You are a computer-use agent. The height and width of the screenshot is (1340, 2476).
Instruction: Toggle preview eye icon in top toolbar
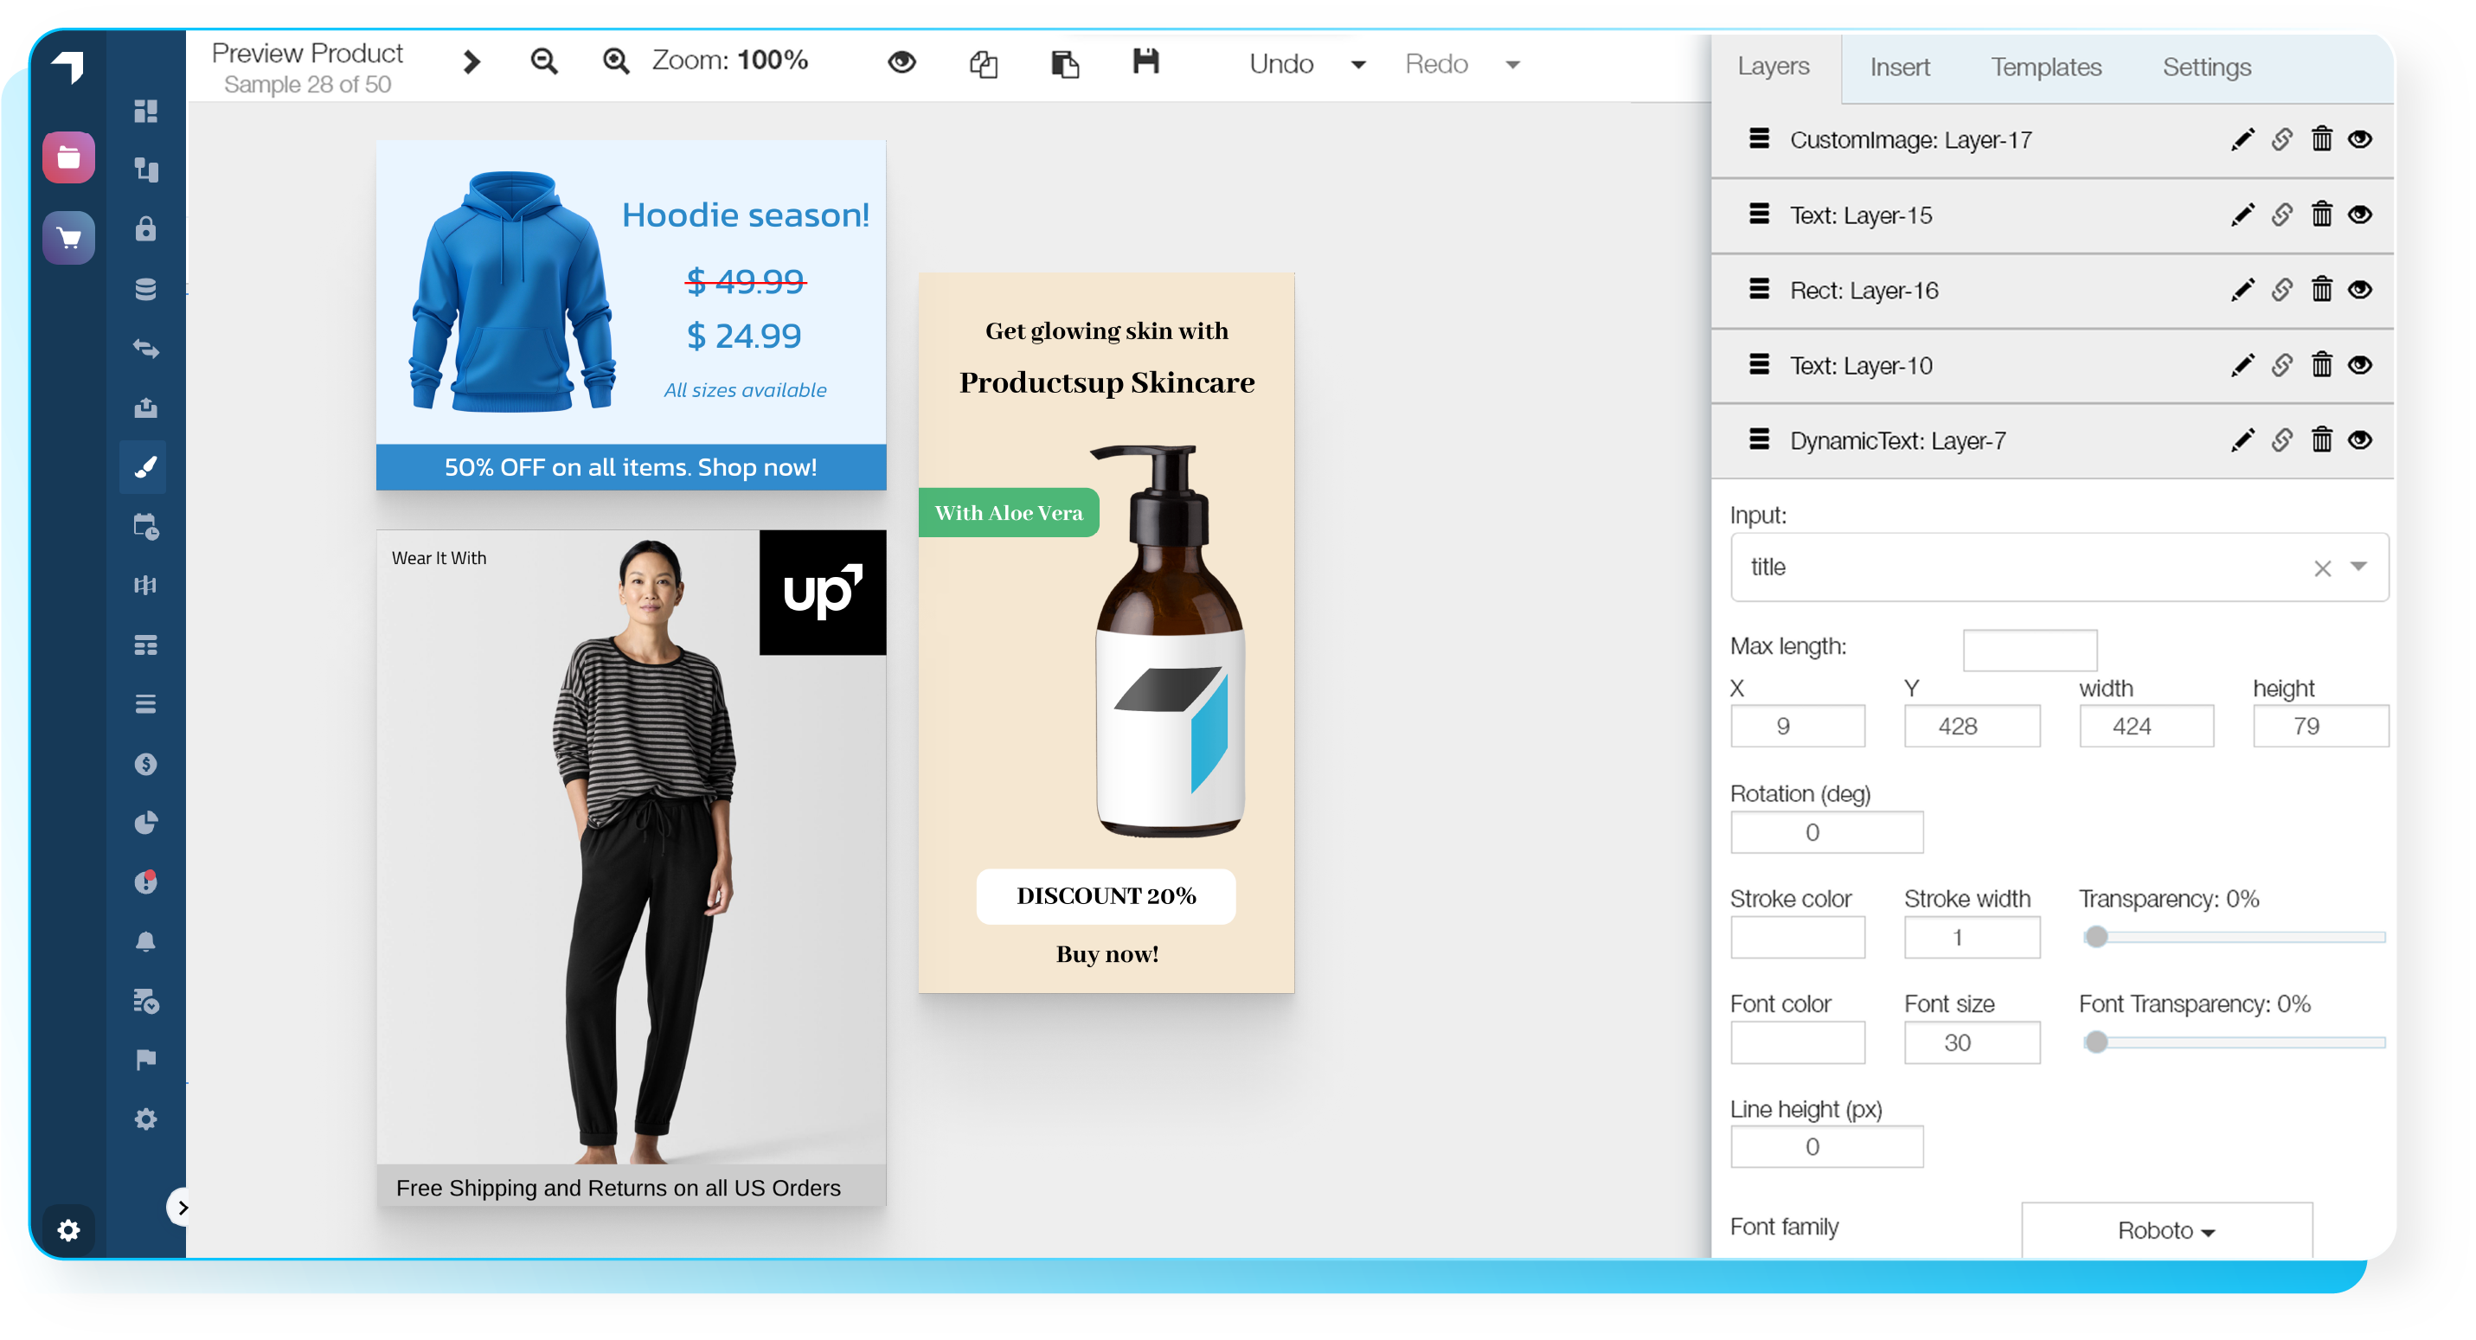pyautogui.click(x=901, y=62)
